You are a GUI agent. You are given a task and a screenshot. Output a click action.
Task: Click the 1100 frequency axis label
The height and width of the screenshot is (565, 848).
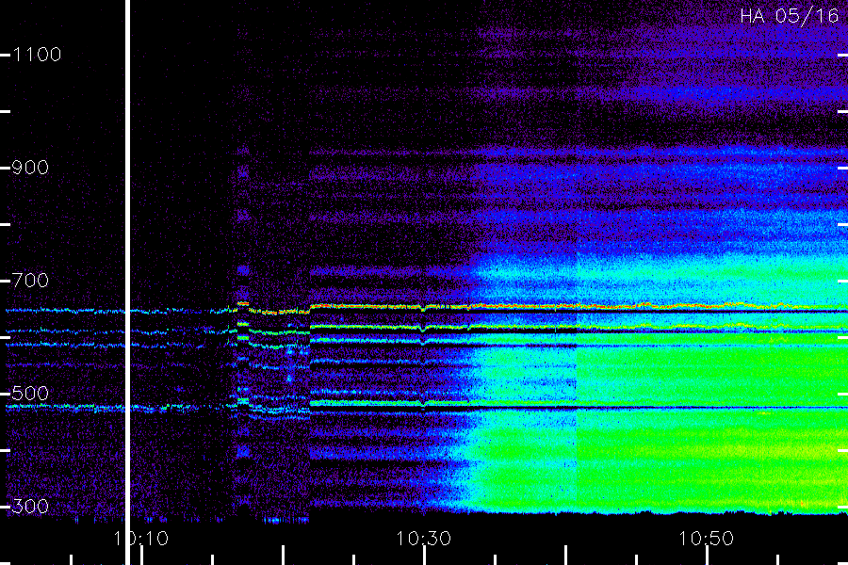(37, 55)
